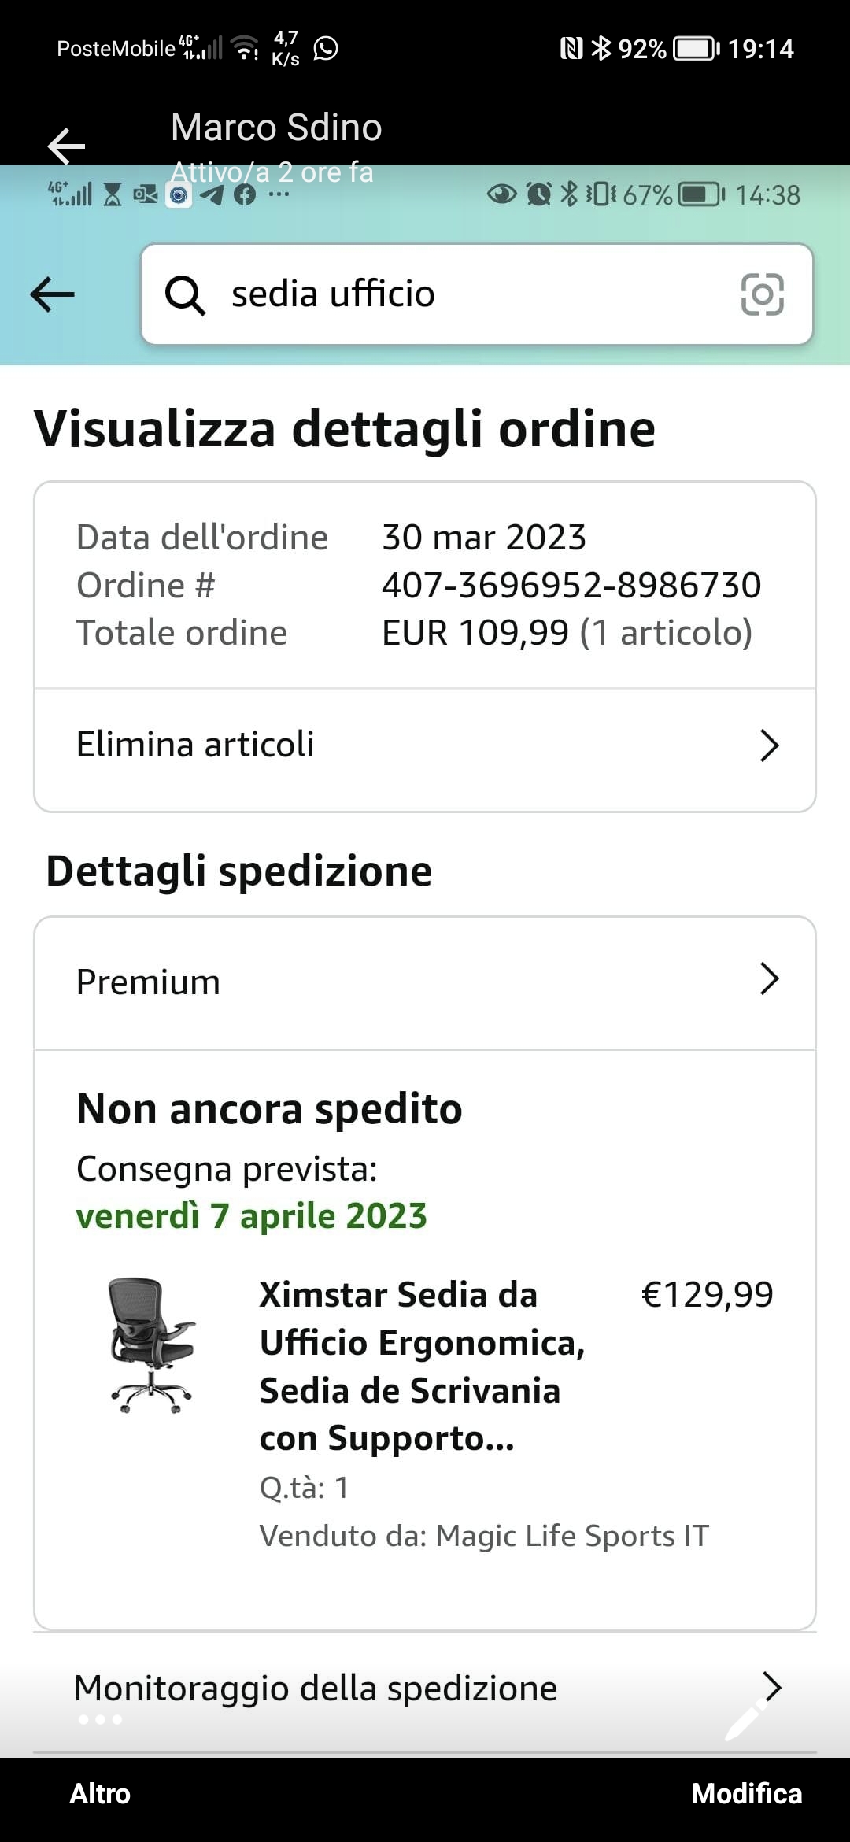This screenshot has width=850, height=1842.
Task: Tap the Marco Sdino contact name
Action: click(276, 128)
